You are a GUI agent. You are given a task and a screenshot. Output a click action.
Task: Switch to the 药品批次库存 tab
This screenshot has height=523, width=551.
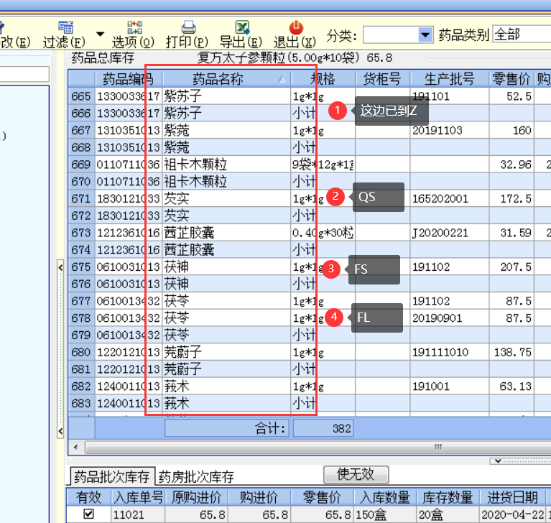point(112,477)
